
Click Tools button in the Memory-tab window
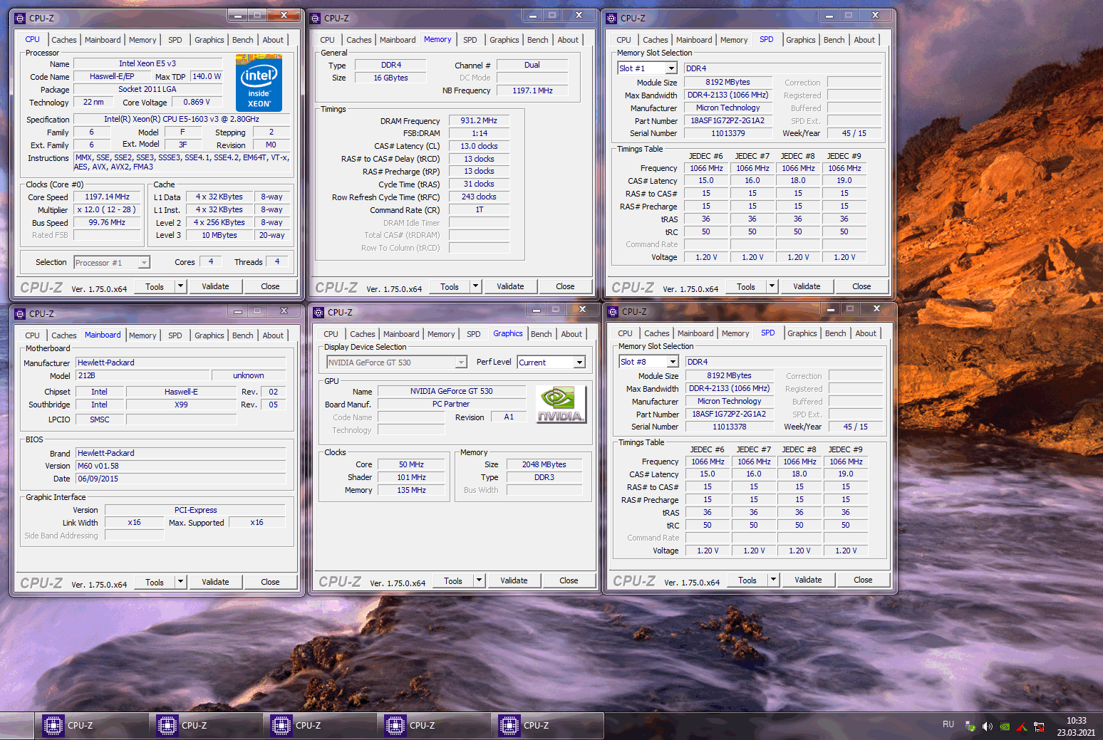tap(450, 286)
